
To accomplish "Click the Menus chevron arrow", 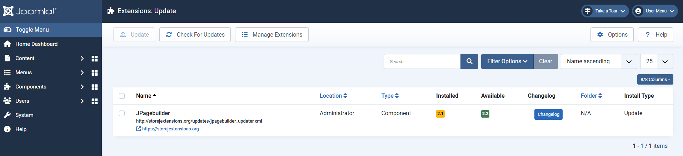I will point(82,72).
